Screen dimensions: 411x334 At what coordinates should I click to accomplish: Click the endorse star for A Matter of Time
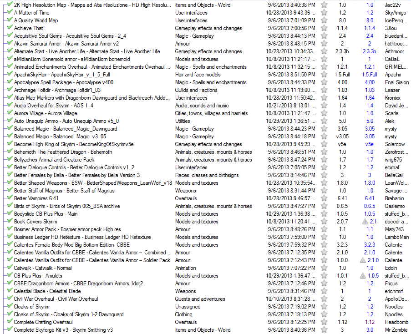click(324, 12)
